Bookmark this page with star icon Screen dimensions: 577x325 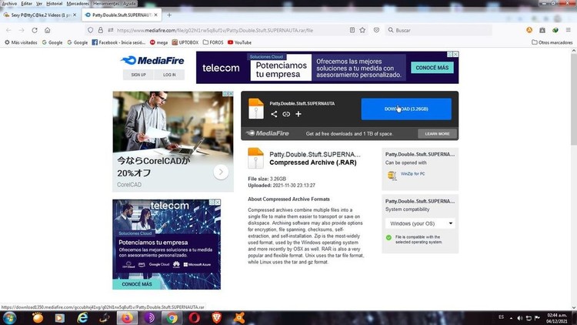[362, 30]
